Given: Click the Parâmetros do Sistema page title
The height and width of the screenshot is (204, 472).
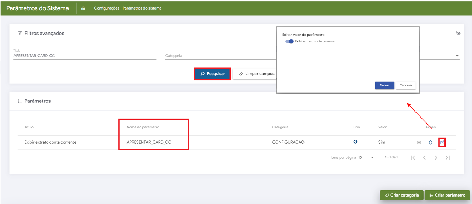Looking at the screenshot, I should [x=37, y=8].
